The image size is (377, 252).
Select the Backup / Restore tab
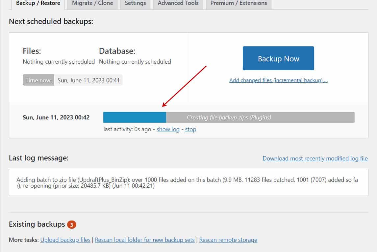pyautogui.click(x=38, y=3)
